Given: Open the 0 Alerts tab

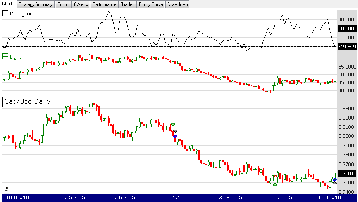Looking at the screenshot, I should (x=81, y=4).
